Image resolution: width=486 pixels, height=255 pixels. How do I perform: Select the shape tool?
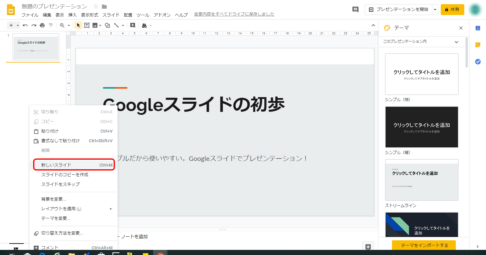(x=107, y=25)
